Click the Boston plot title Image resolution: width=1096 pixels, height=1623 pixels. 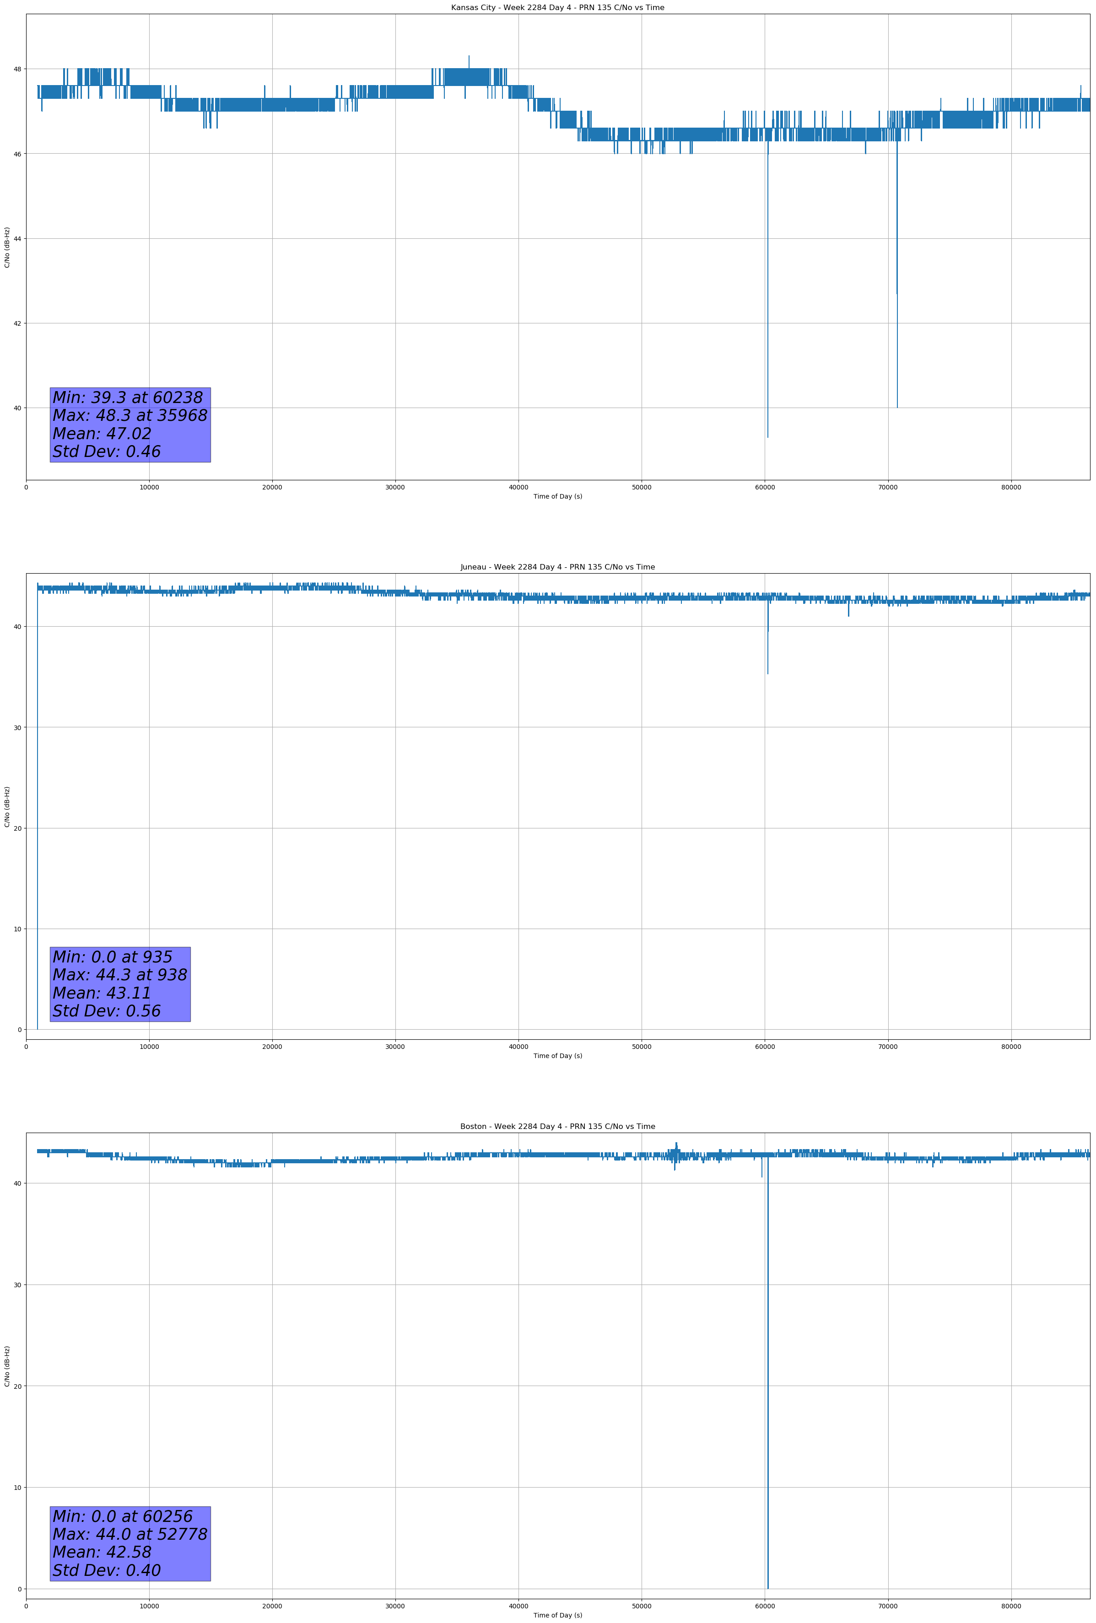click(x=557, y=1127)
